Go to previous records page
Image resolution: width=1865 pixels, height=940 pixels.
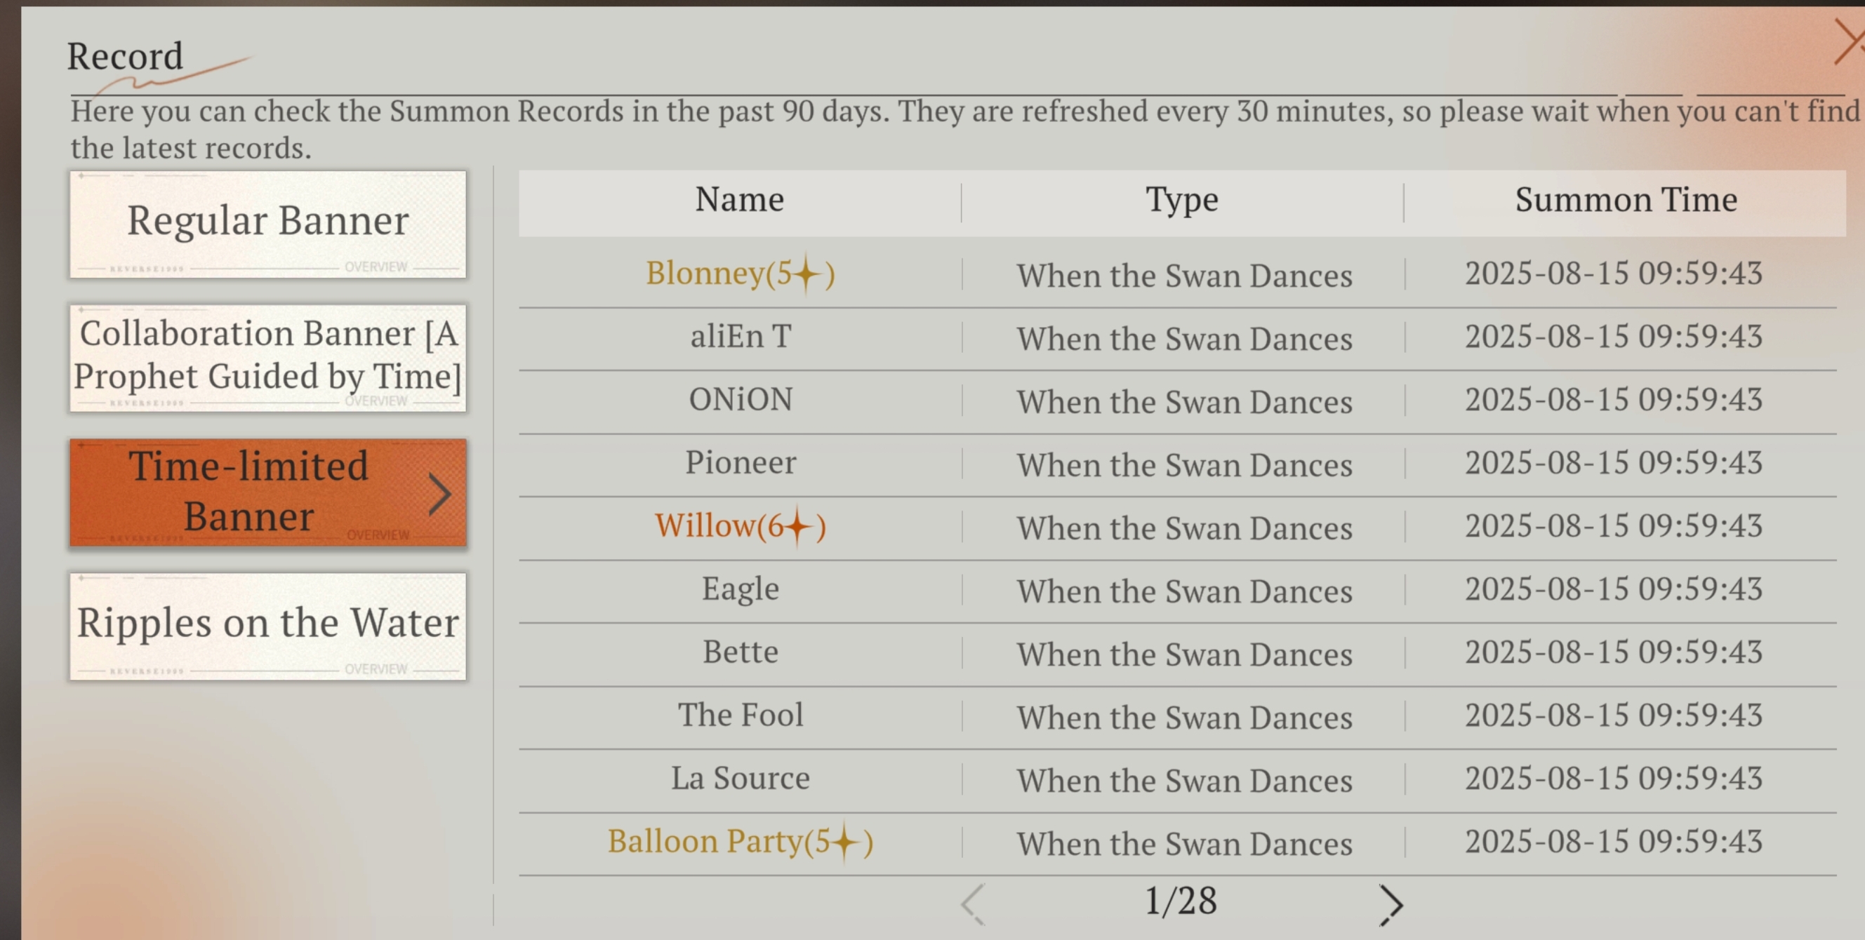point(973,904)
